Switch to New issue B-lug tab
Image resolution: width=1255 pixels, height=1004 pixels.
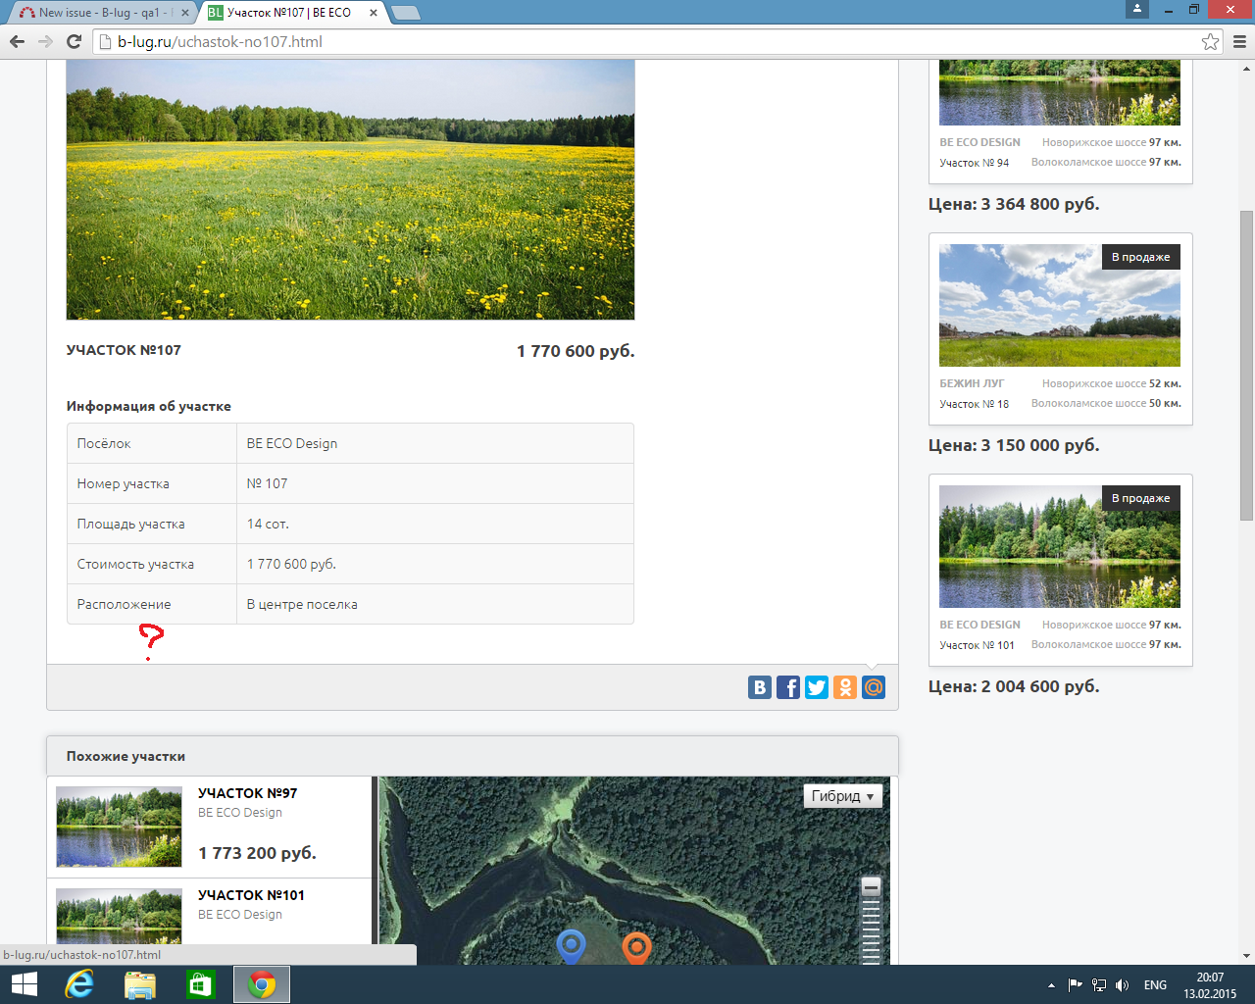98,13
